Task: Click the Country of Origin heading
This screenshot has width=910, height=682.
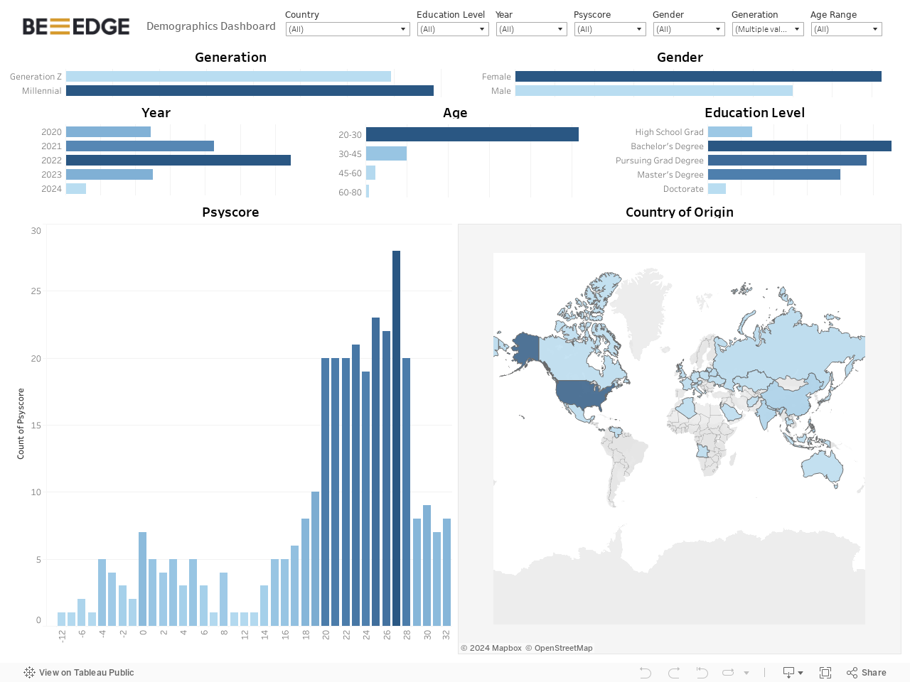Action: coord(680,212)
